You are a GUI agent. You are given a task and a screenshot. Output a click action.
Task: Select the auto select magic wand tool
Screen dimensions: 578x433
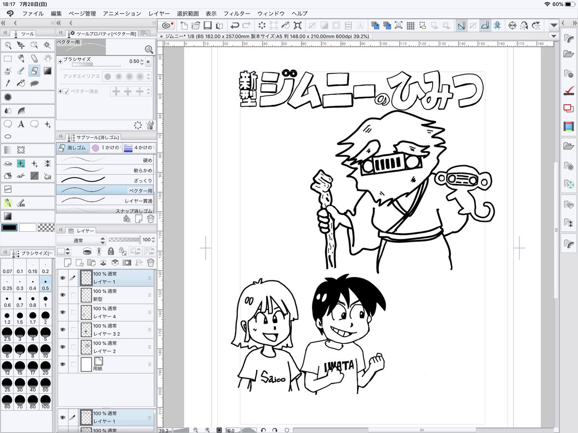(47, 45)
